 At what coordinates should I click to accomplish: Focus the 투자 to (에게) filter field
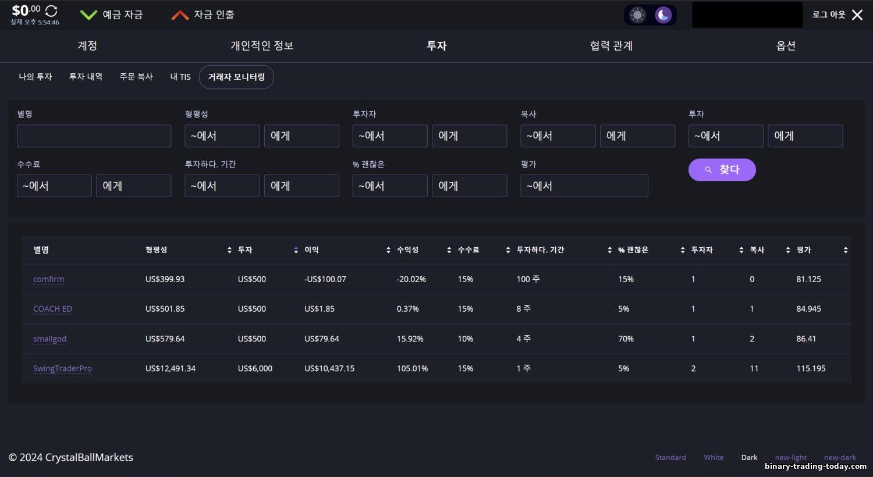(x=805, y=136)
